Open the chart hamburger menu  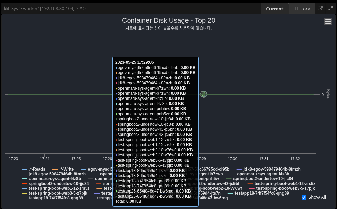pos(328,22)
